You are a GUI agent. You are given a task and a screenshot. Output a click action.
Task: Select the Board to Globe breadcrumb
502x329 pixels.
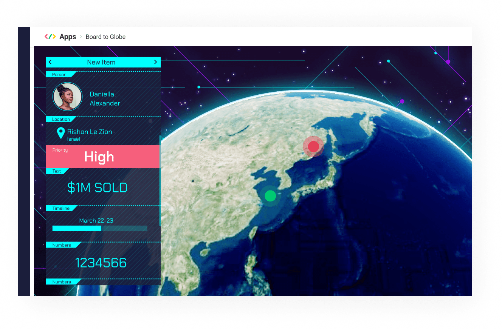coord(105,37)
